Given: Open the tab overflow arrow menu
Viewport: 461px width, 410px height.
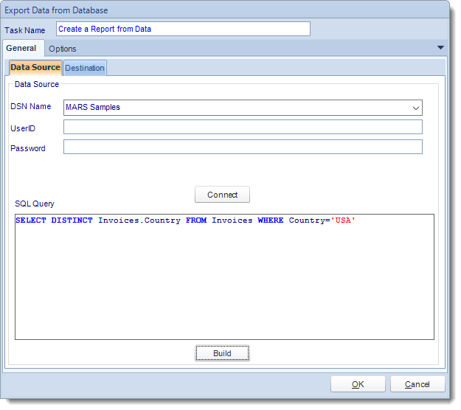Looking at the screenshot, I should click(440, 48).
